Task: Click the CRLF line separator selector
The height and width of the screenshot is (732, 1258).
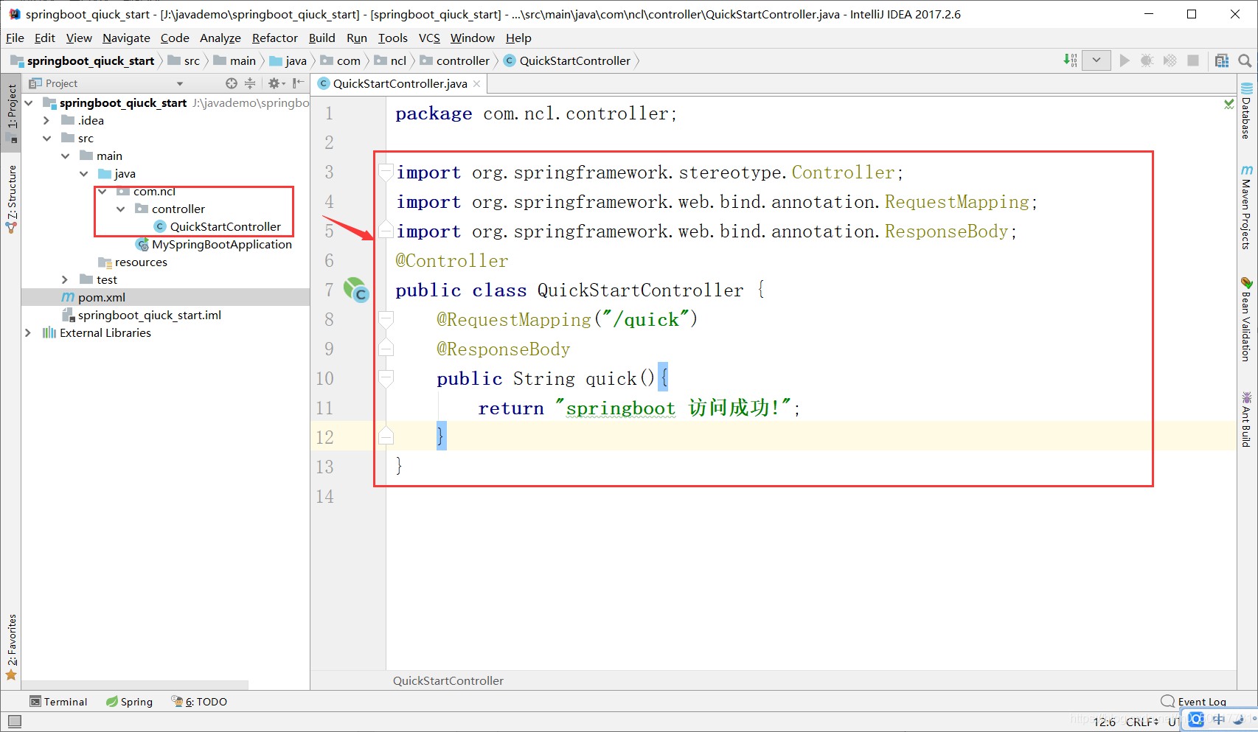Action: click(x=1142, y=722)
